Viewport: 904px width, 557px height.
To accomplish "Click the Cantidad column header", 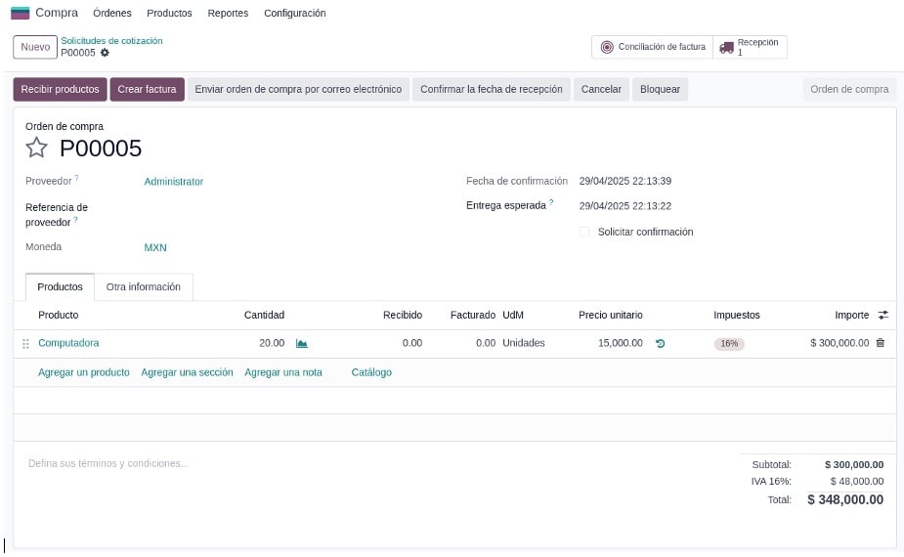I will (x=264, y=315).
